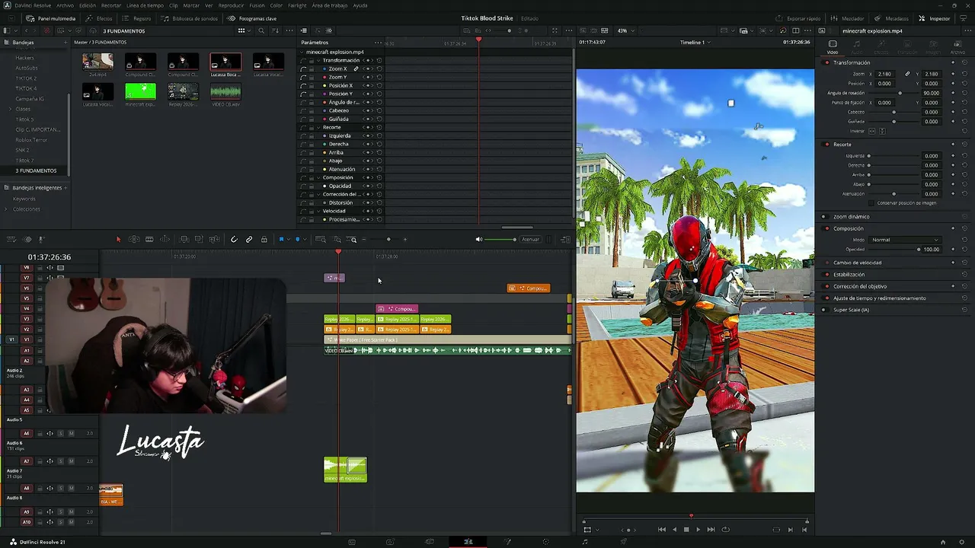Open the Panel multimedia panel
This screenshot has width=975, height=548.
click(x=51, y=18)
